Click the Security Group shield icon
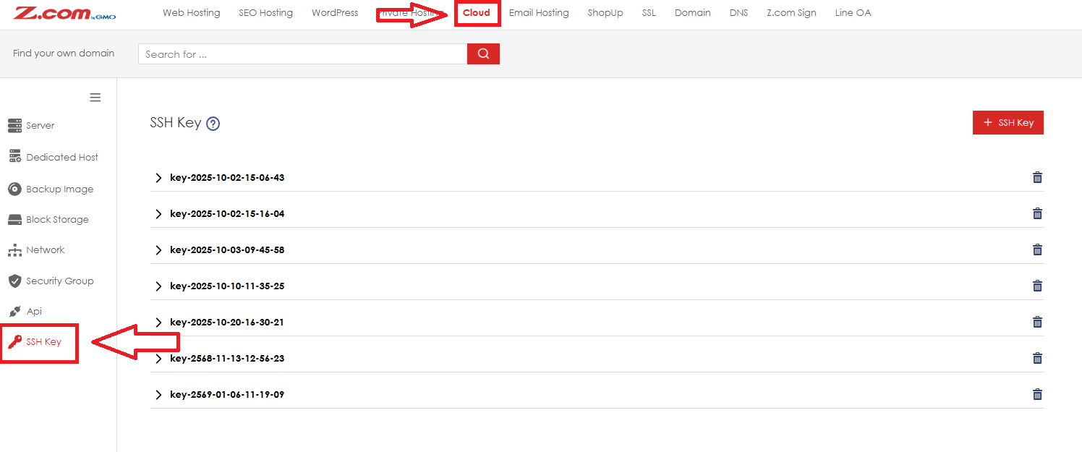 (14, 281)
